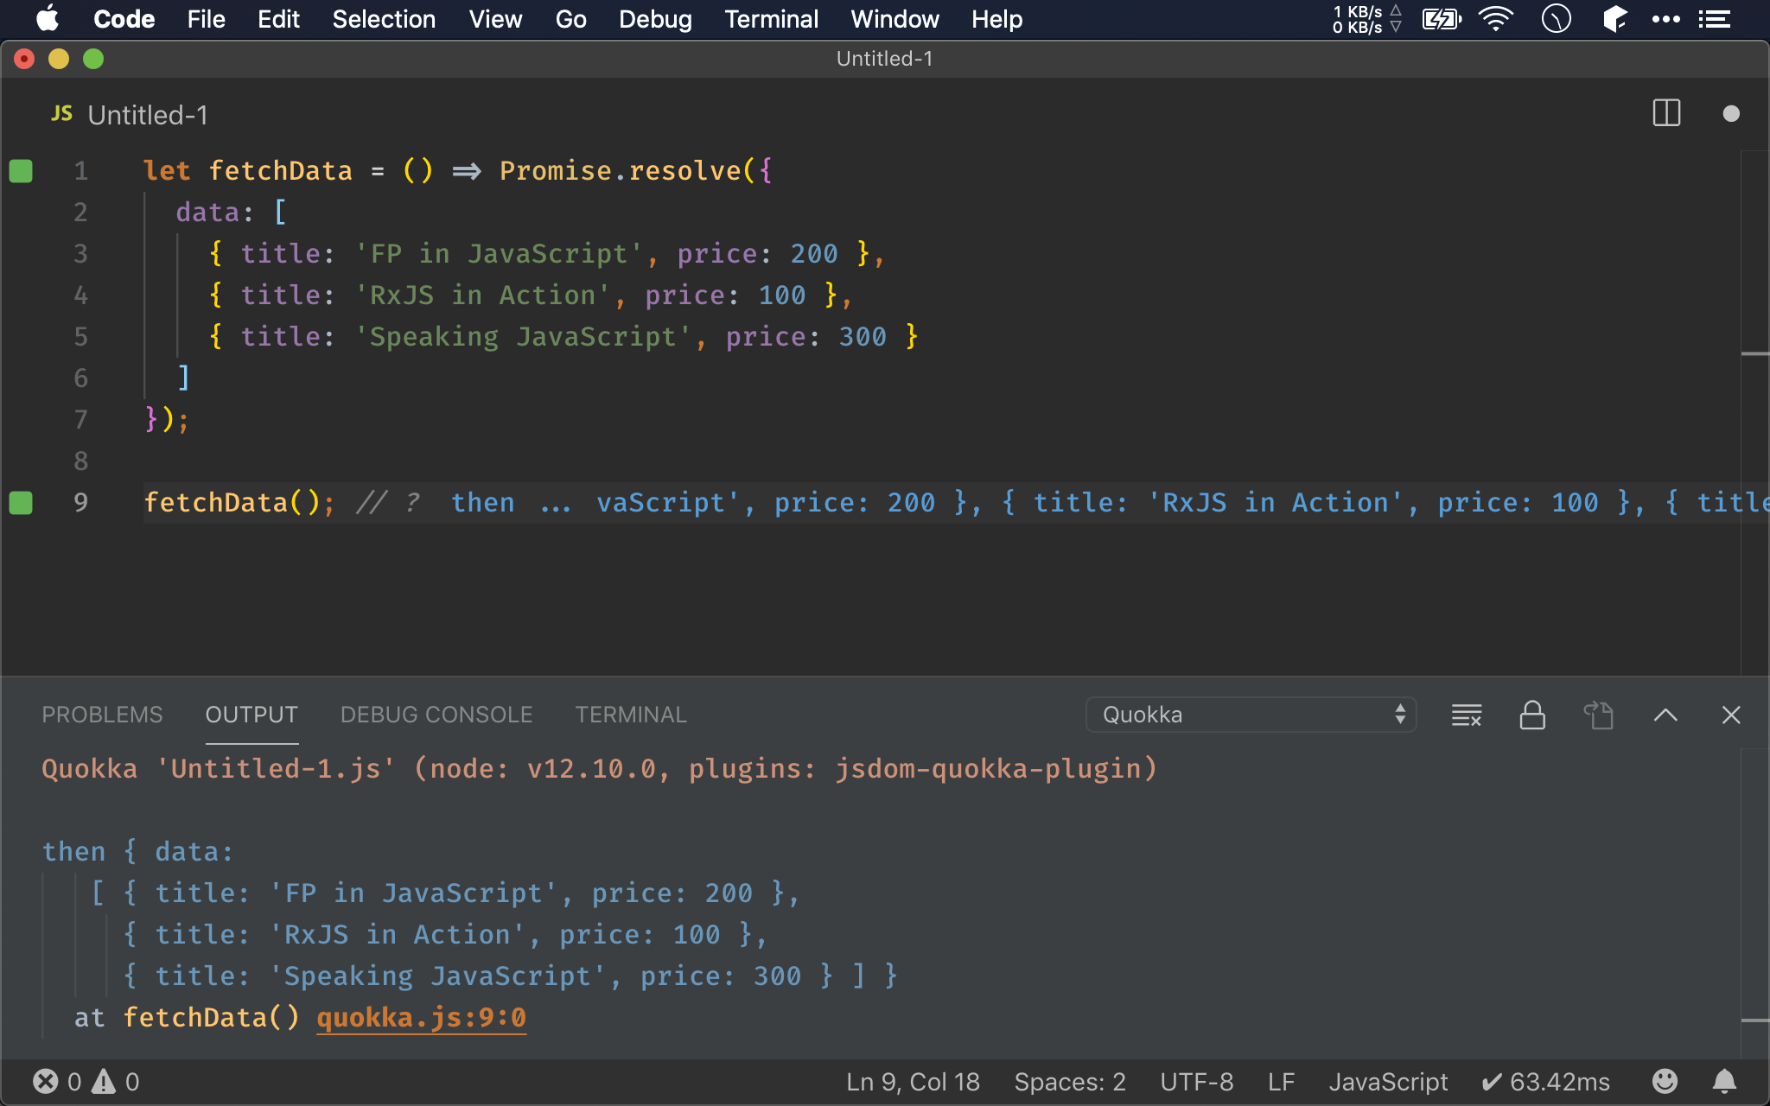Open the JavaScript language mode selector
Viewport: 1770px width, 1106px height.
coord(1388,1081)
